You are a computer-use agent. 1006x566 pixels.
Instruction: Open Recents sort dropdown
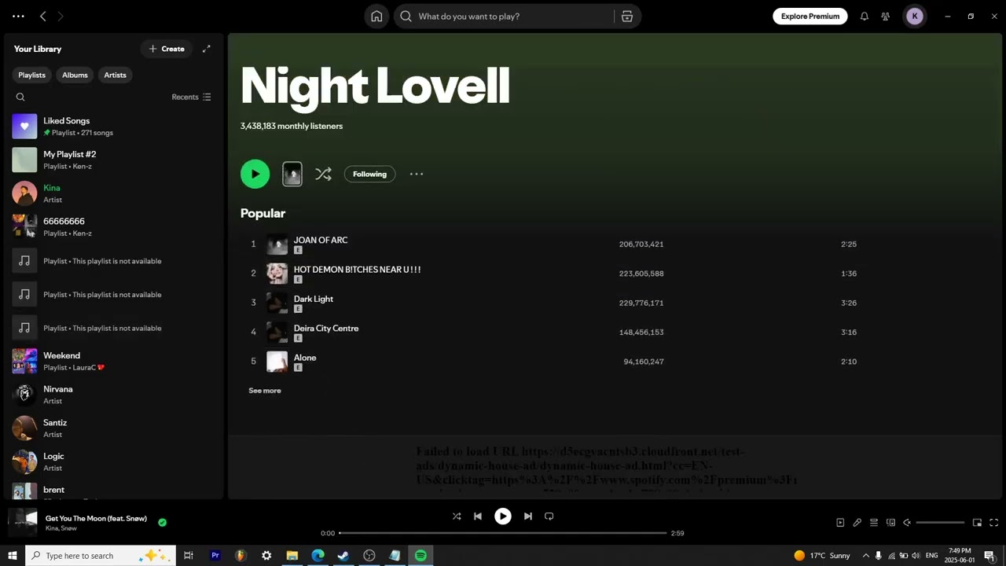click(x=191, y=97)
